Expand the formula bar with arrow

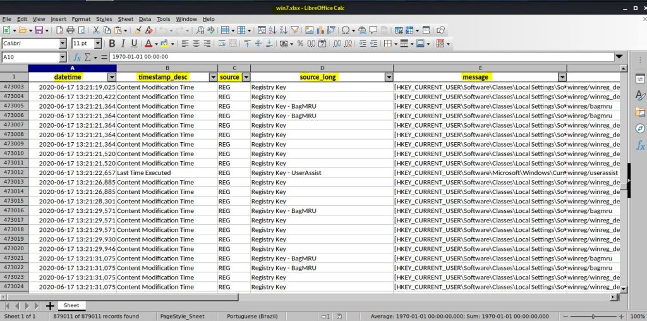coord(619,57)
